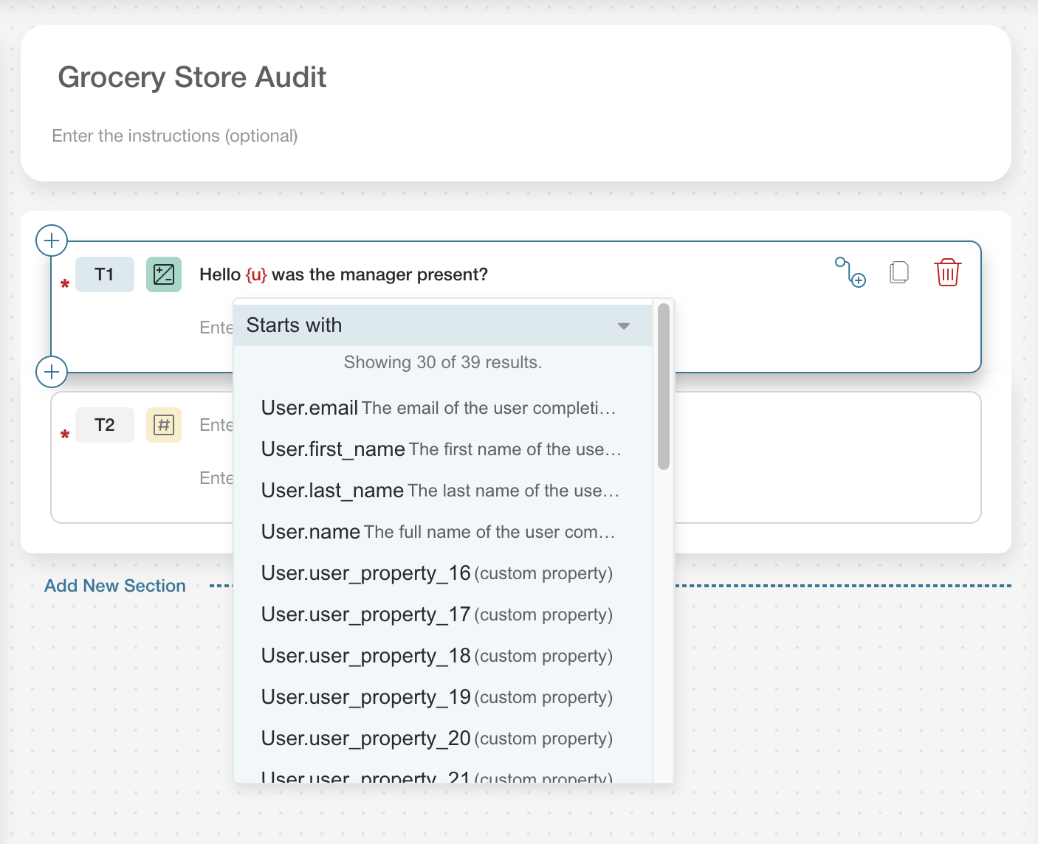Choose User.user_property_16 custom property
The width and height of the screenshot is (1038, 844).
point(437,573)
